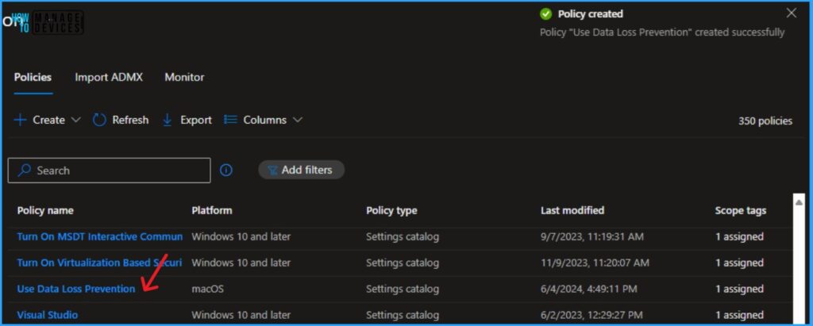Sort by Policy type column header

coord(391,210)
